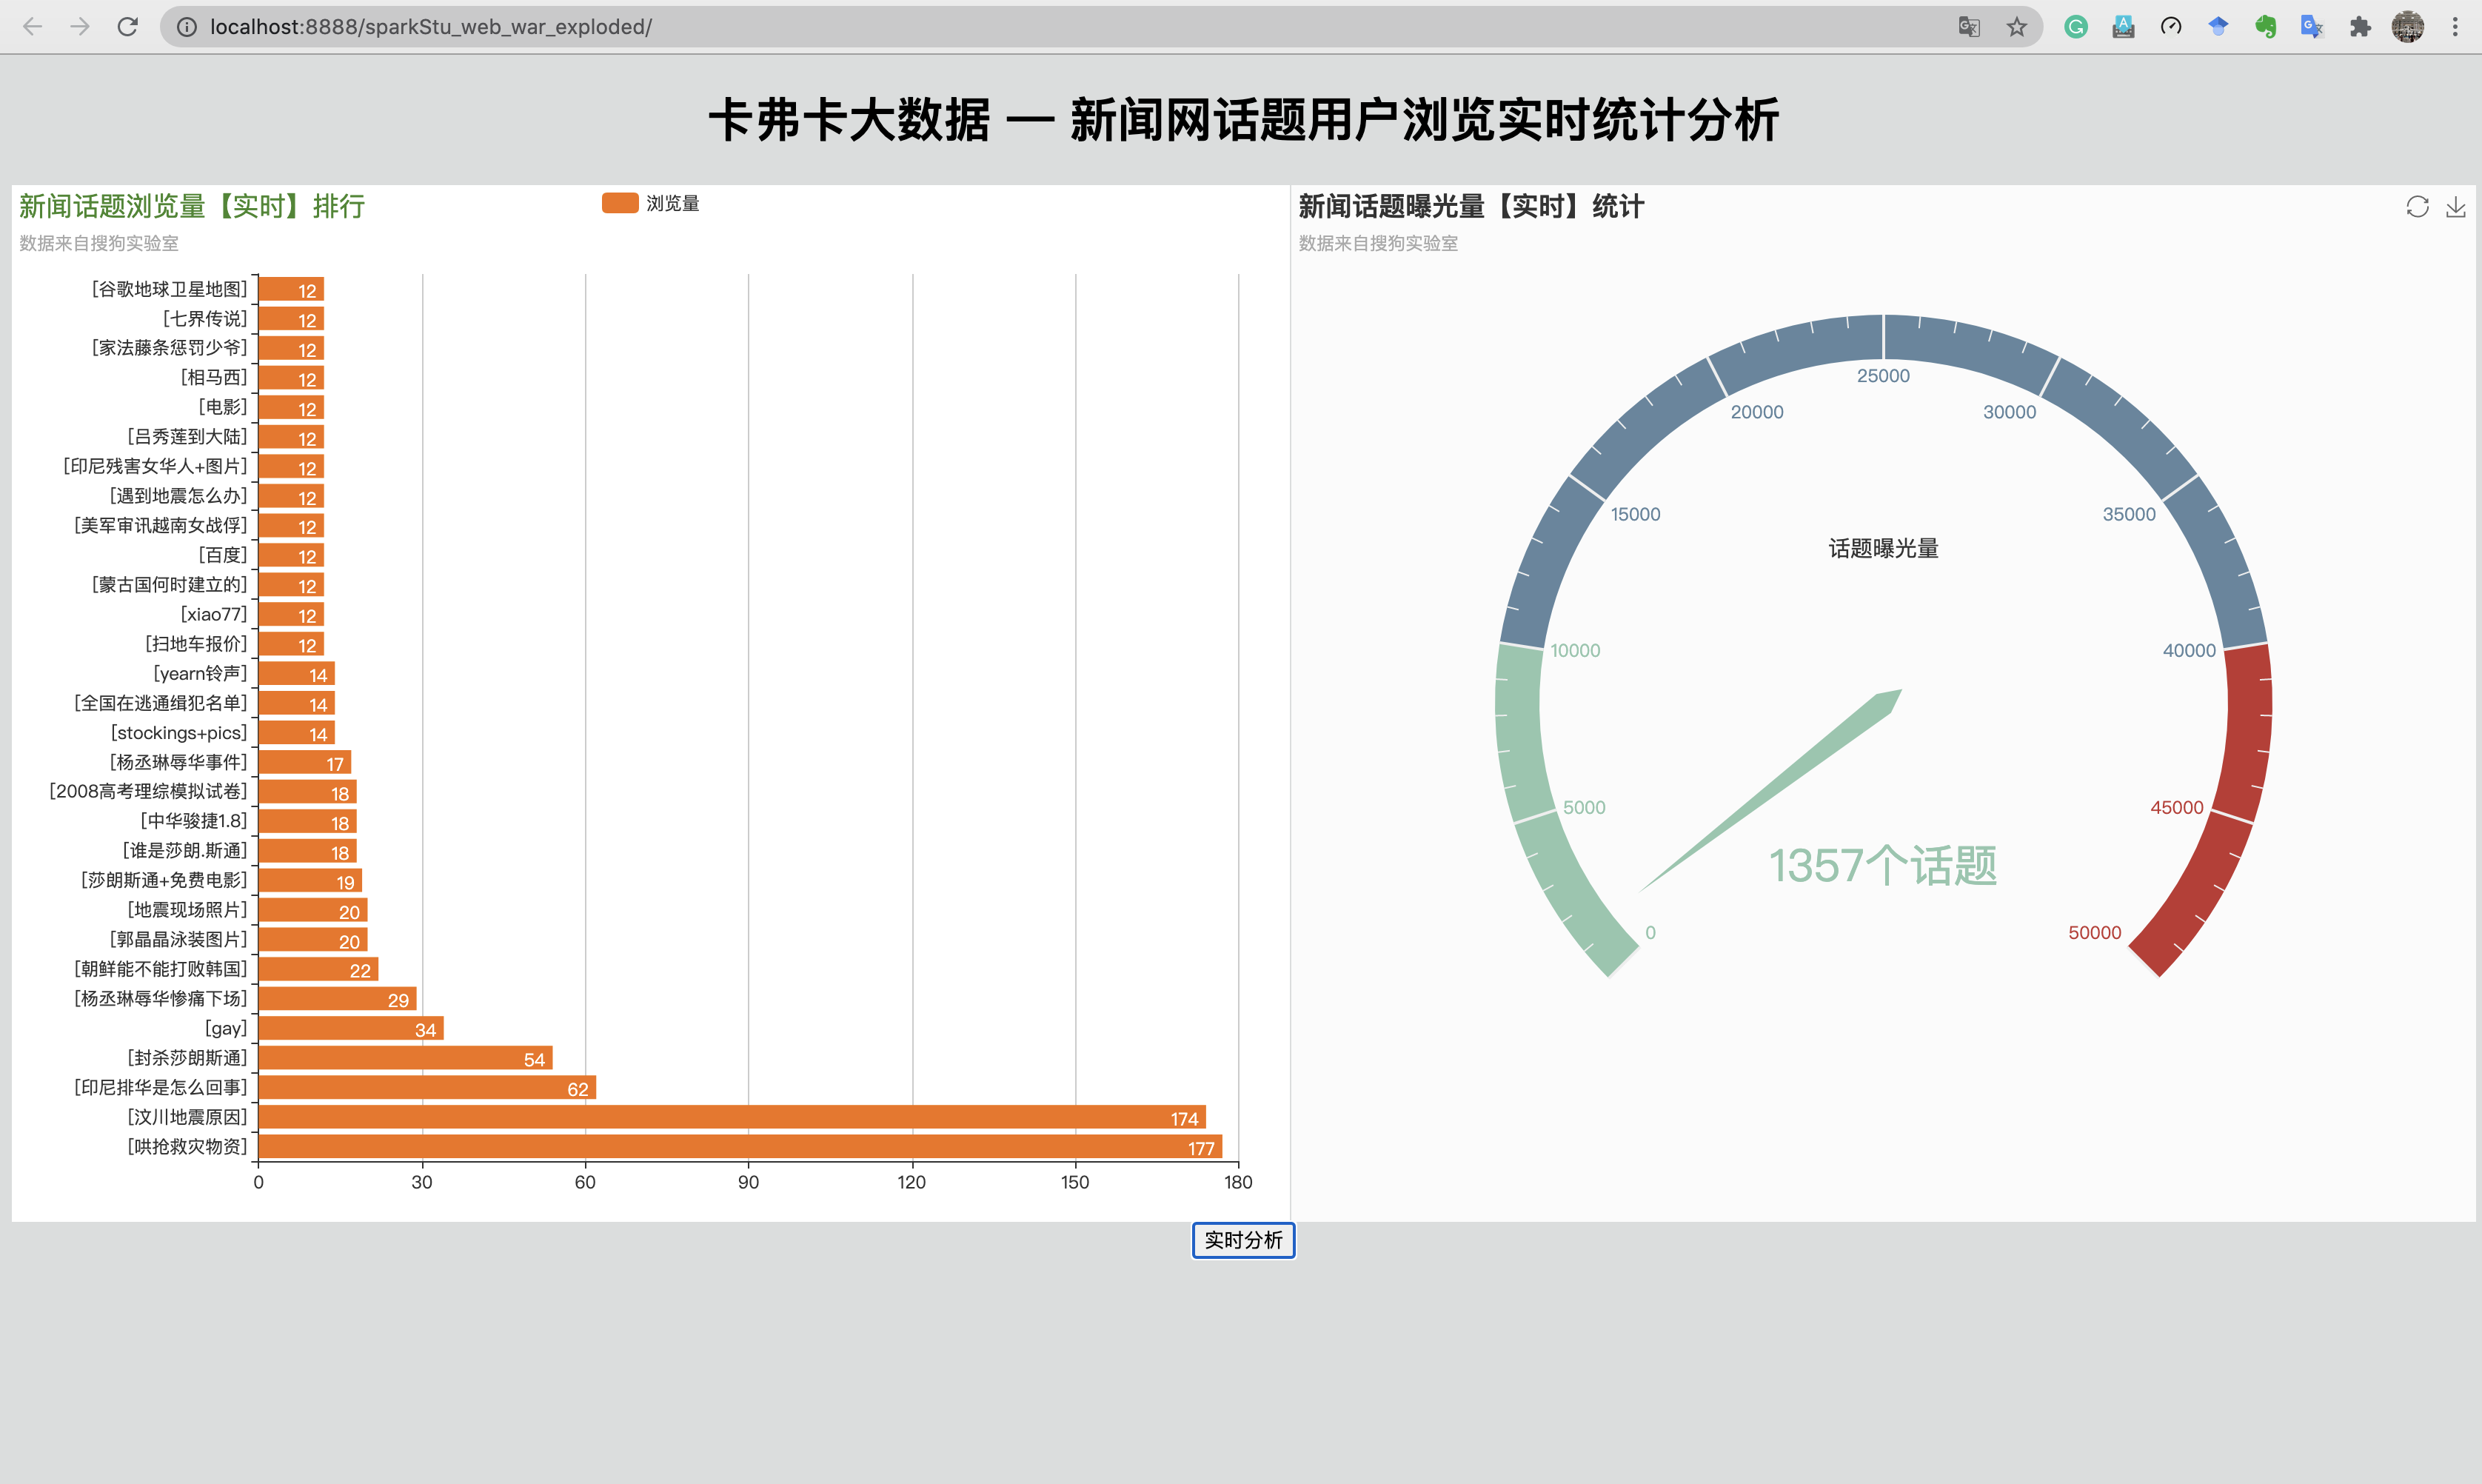2482x1484 pixels.
Task: Open the blue graduation cap extension
Action: (2218, 27)
